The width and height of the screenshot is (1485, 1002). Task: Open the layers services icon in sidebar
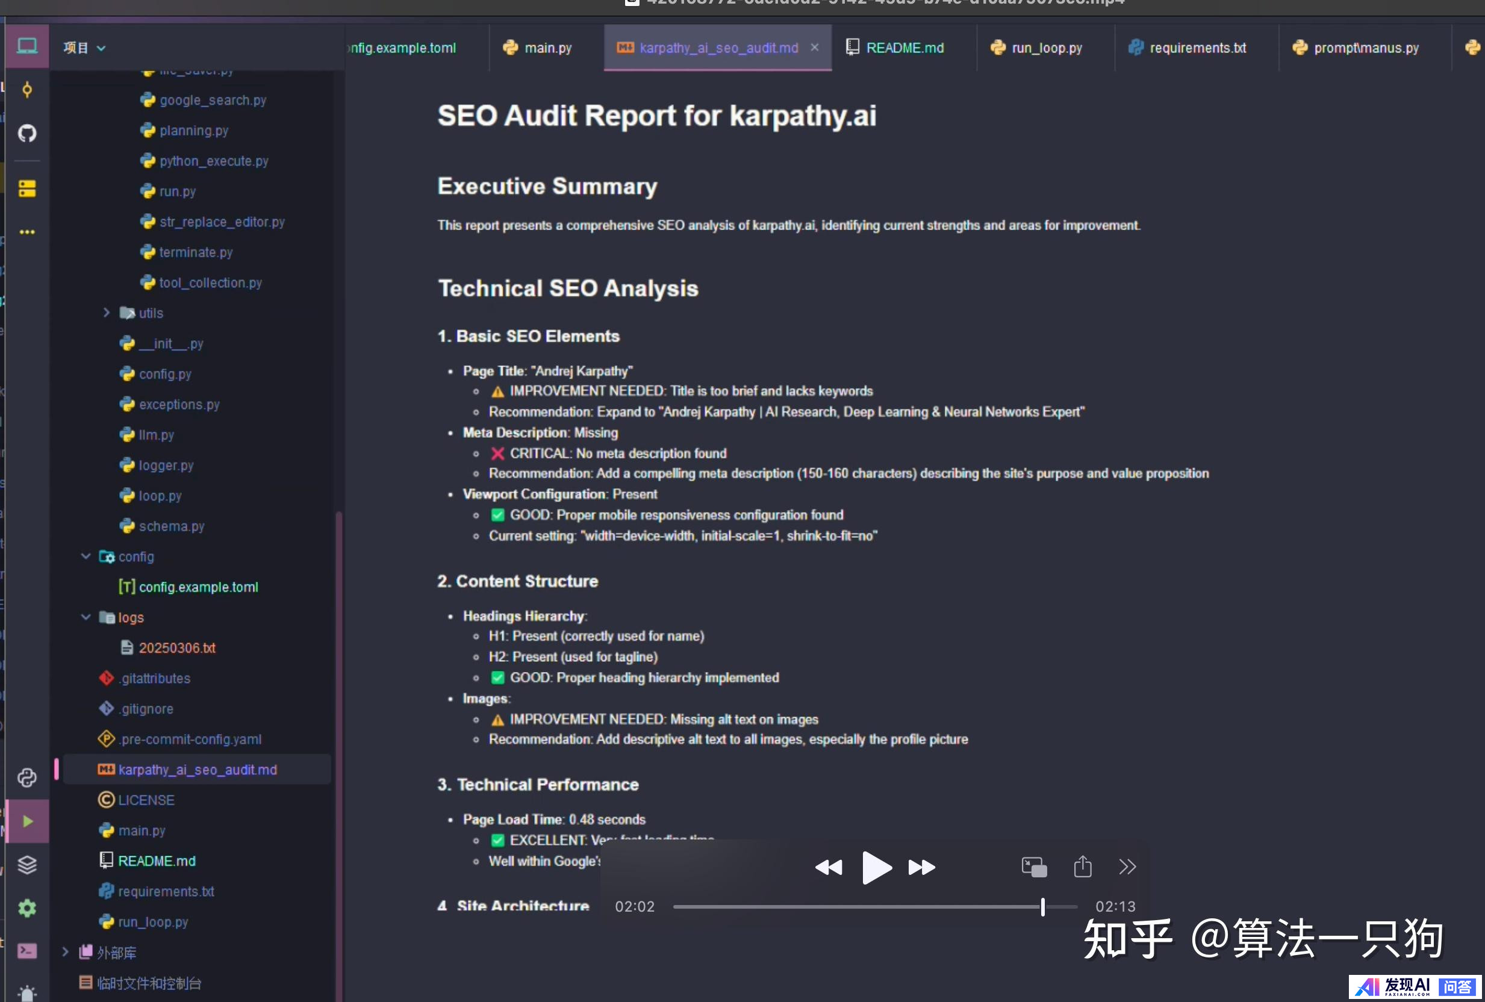point(27,865)
